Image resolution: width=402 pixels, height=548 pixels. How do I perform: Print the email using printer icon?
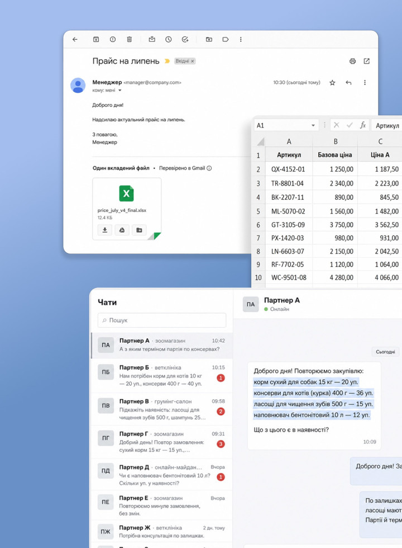click(352, 61)
